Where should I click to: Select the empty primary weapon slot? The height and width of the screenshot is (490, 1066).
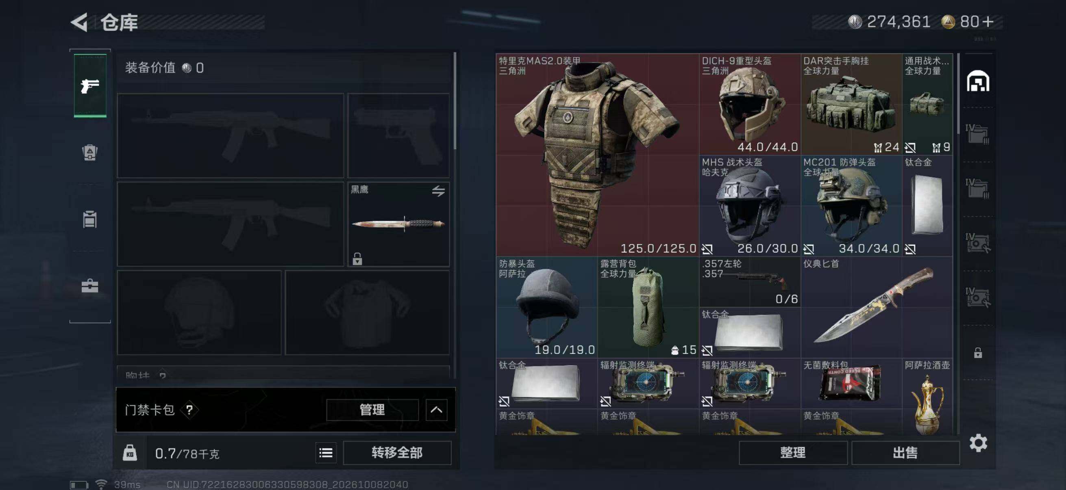[231, 136]
